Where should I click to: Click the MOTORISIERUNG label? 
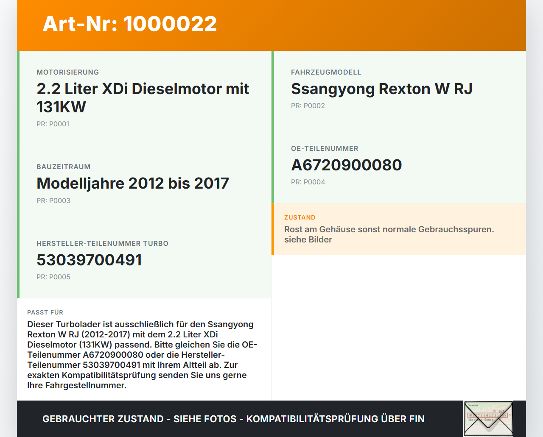coord(68,72)
